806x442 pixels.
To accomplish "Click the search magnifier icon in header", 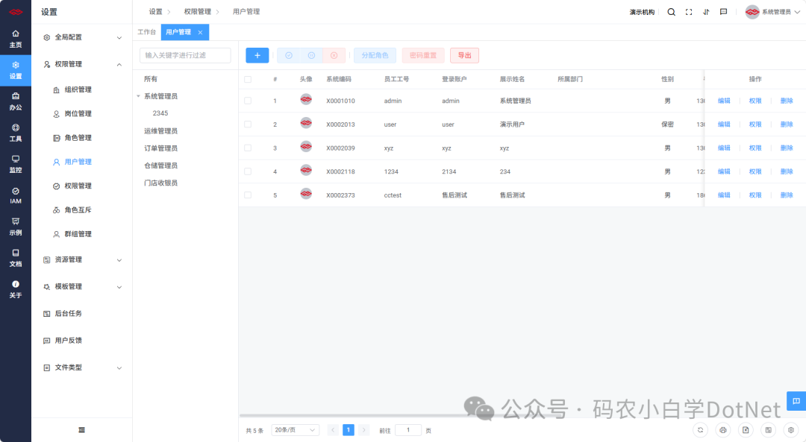I will pos(672,12).
